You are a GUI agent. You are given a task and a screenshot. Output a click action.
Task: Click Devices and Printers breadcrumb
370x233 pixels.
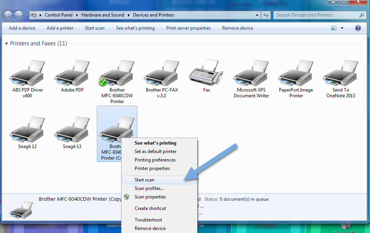154,15
